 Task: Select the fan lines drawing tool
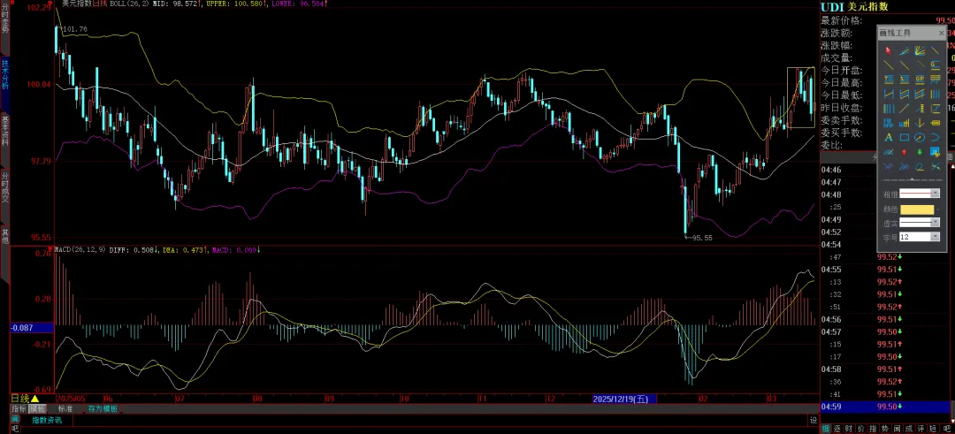coord(919,50)
